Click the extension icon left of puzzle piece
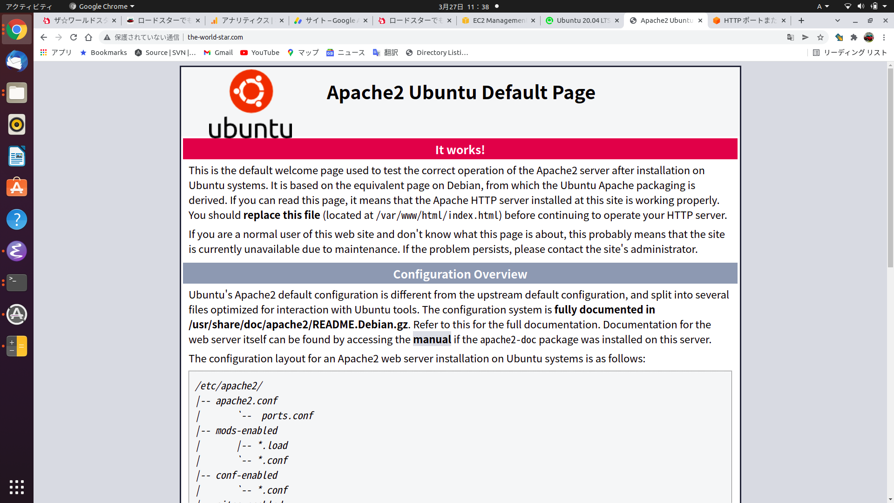Image resolution: width=894 pixels, height=503 pixels. pyautogui.click(x=839, y=37)
